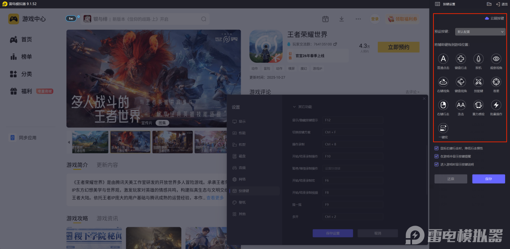Pick the 一键宏 macro icon
This screenshot has width=510, height=249.
(x=443, y=128)
